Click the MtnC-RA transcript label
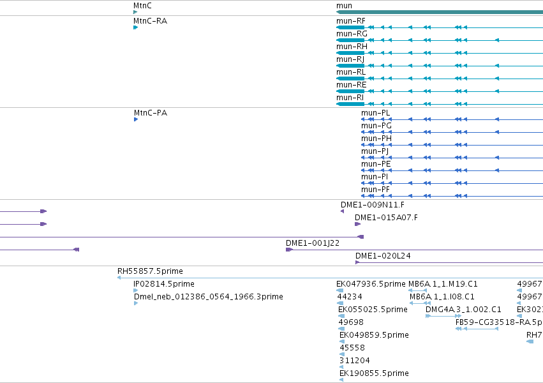 tap(151, 21)
